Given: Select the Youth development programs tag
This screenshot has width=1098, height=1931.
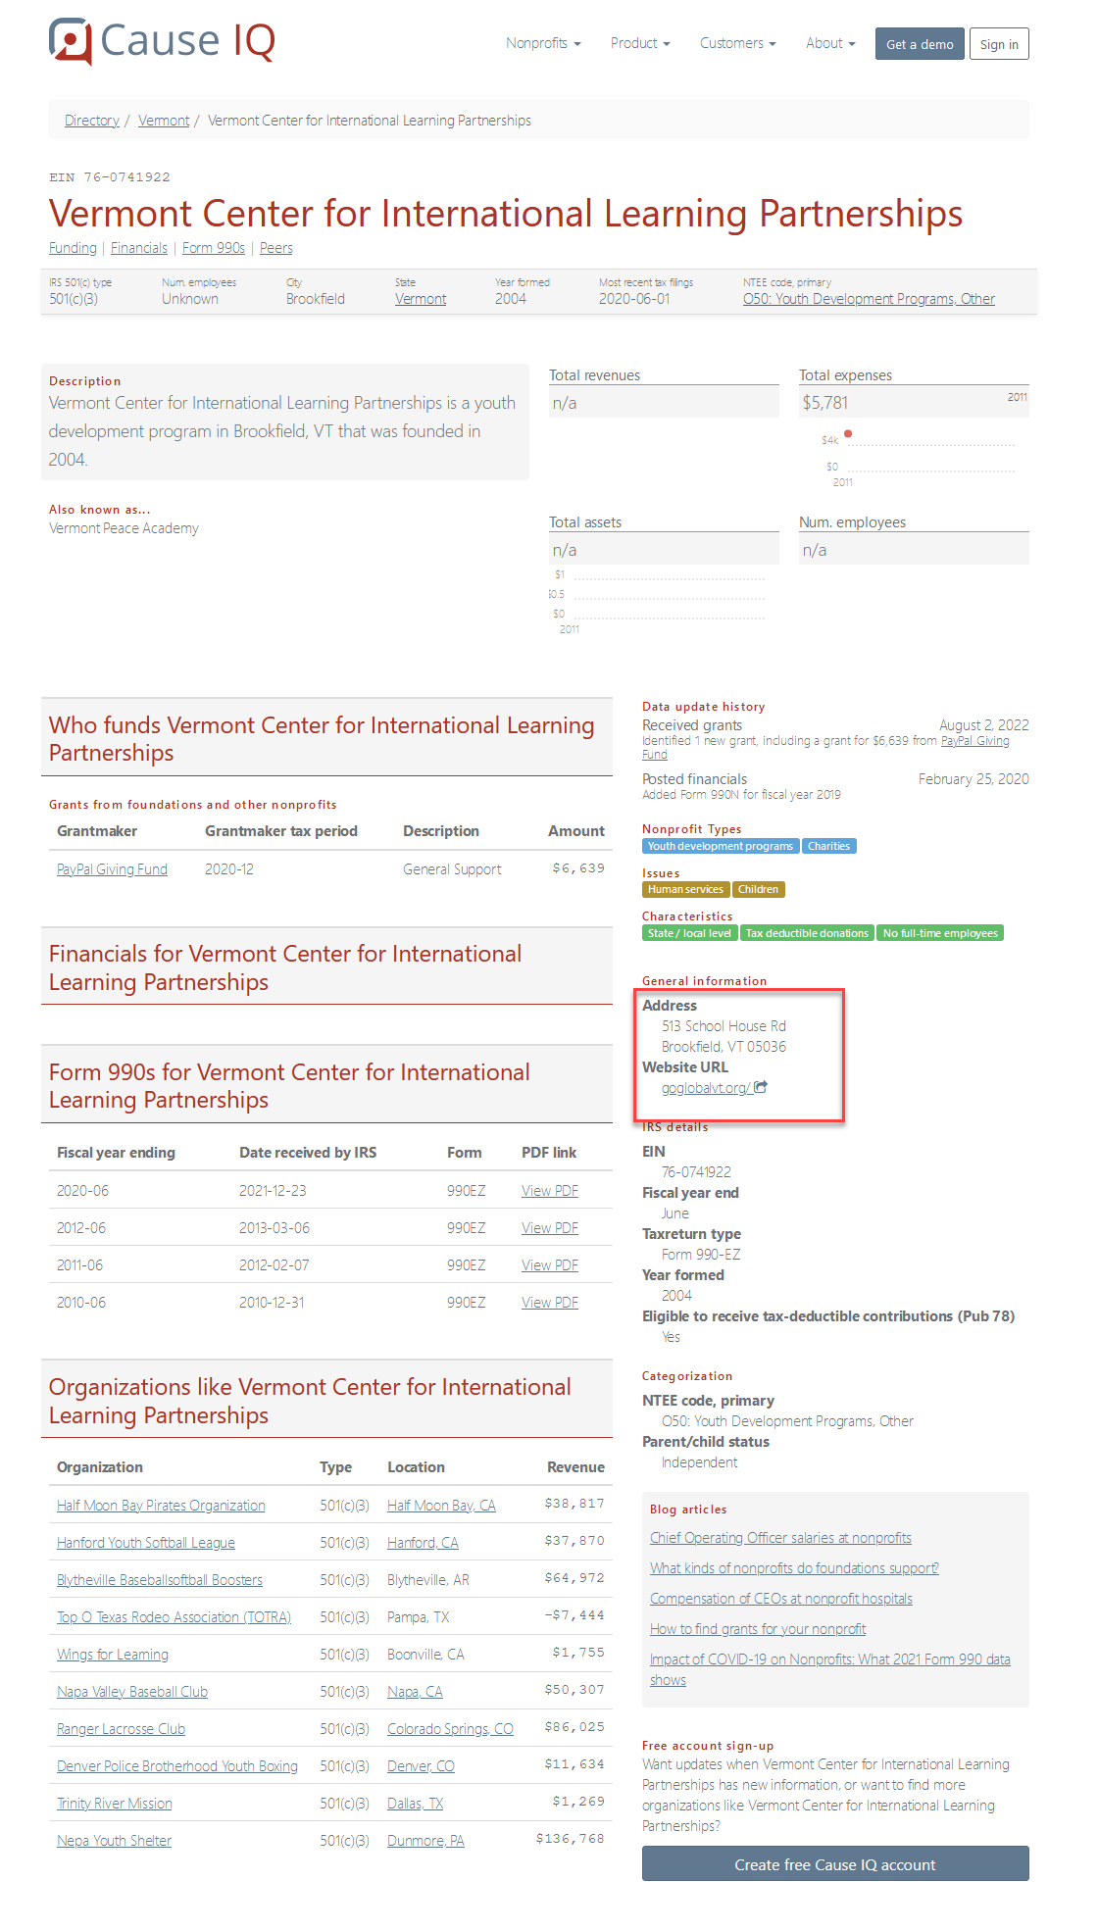Looking at the screenshot, I should (x=721, y=846).
